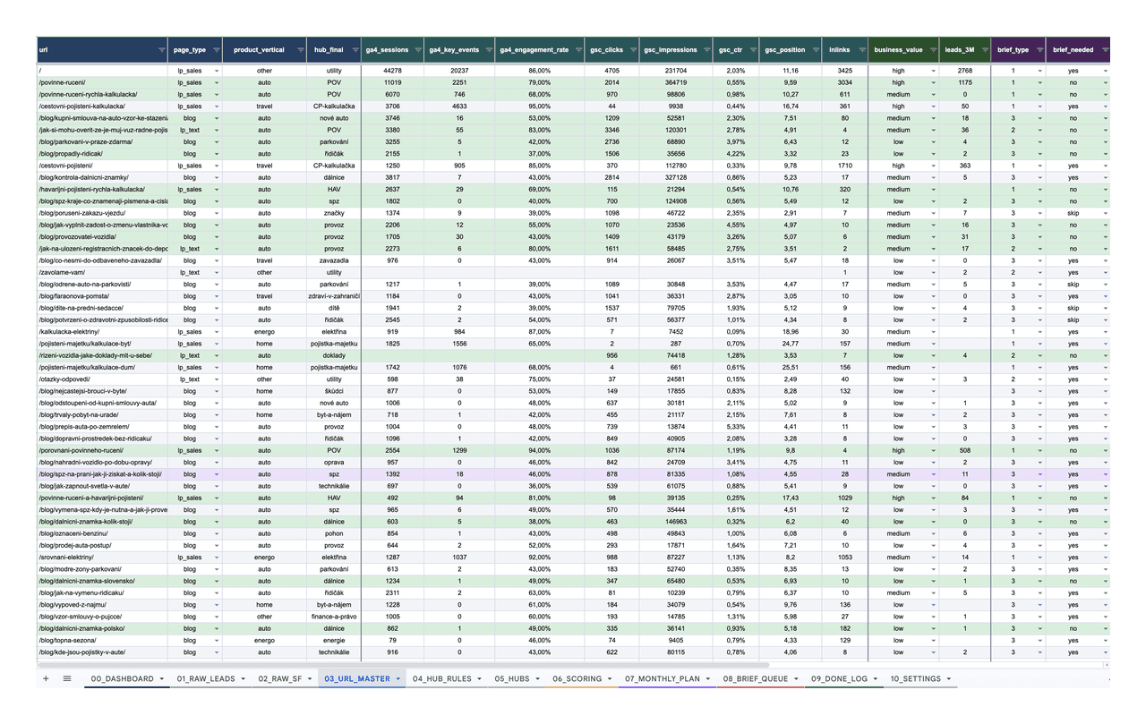1146x724 pixels.
Task: Open the filter on hub_final column
Action: tap(356, 50)
